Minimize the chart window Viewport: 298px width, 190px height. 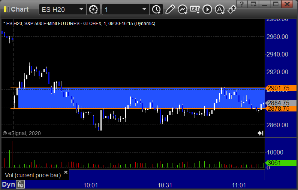point(264,4)
